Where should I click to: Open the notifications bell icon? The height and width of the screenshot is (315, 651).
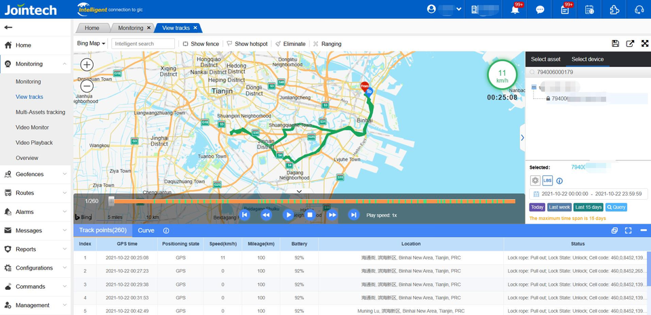tap(515, 9)
